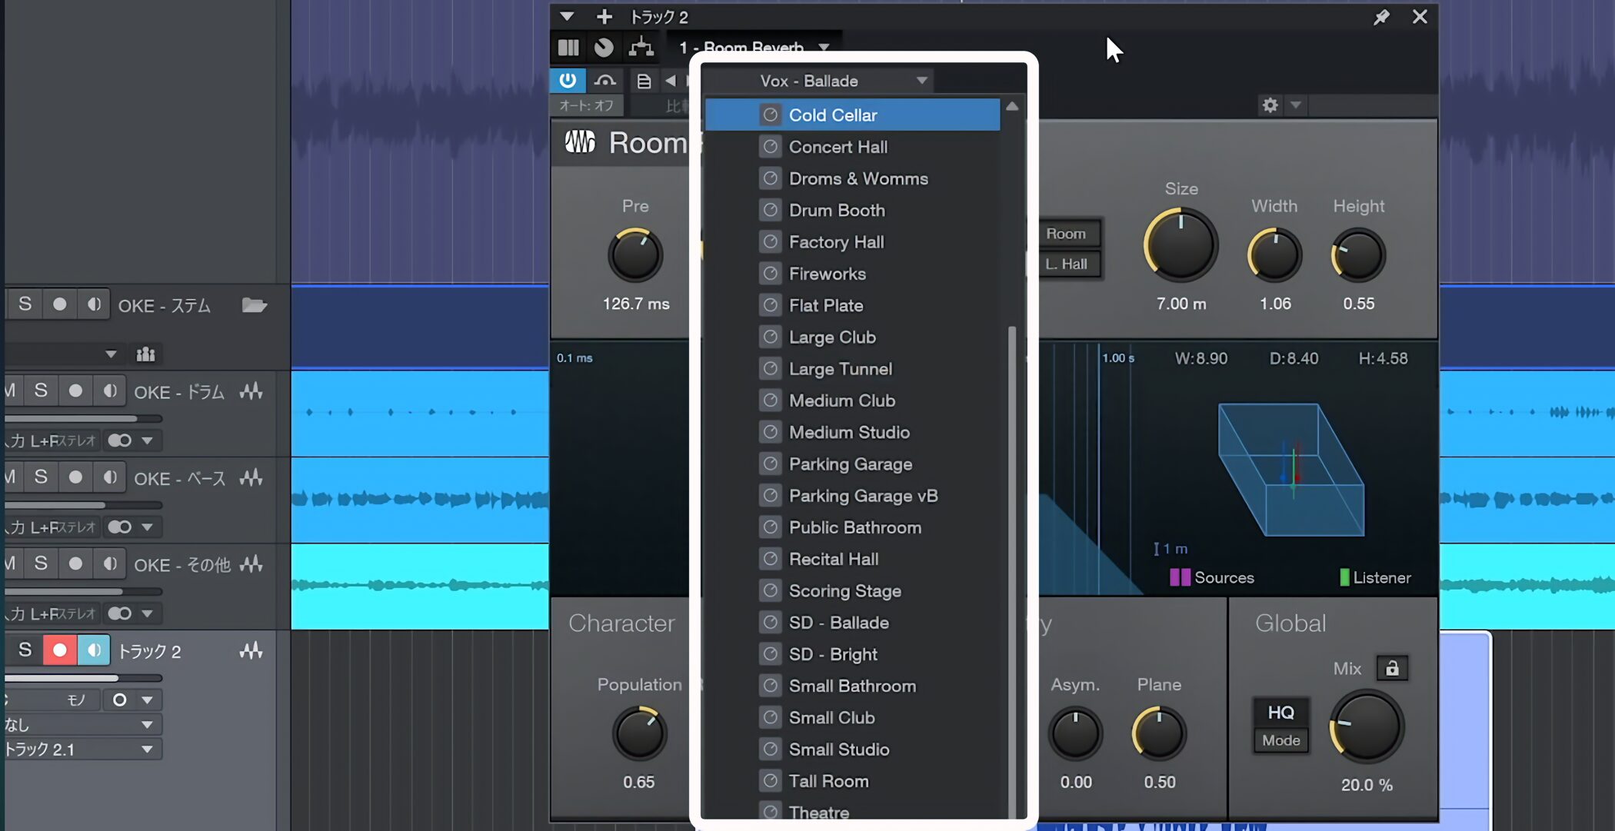Screen dimensions: 1615x831
Task: Solo the OKE - ベース track
Action: click(41, 477)
